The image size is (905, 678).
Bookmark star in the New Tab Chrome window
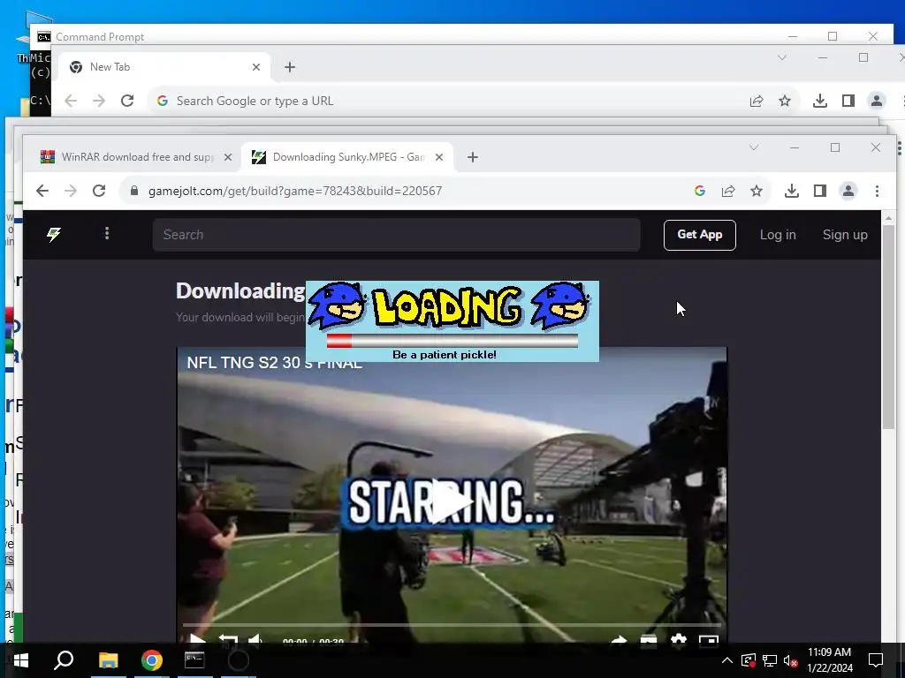coord(785,101)
